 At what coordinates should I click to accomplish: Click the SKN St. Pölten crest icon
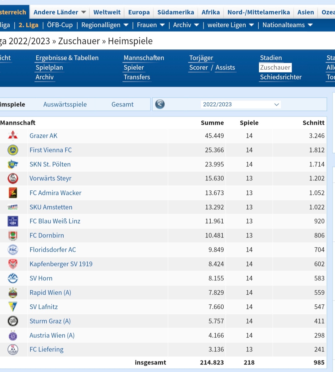(13, 164)
